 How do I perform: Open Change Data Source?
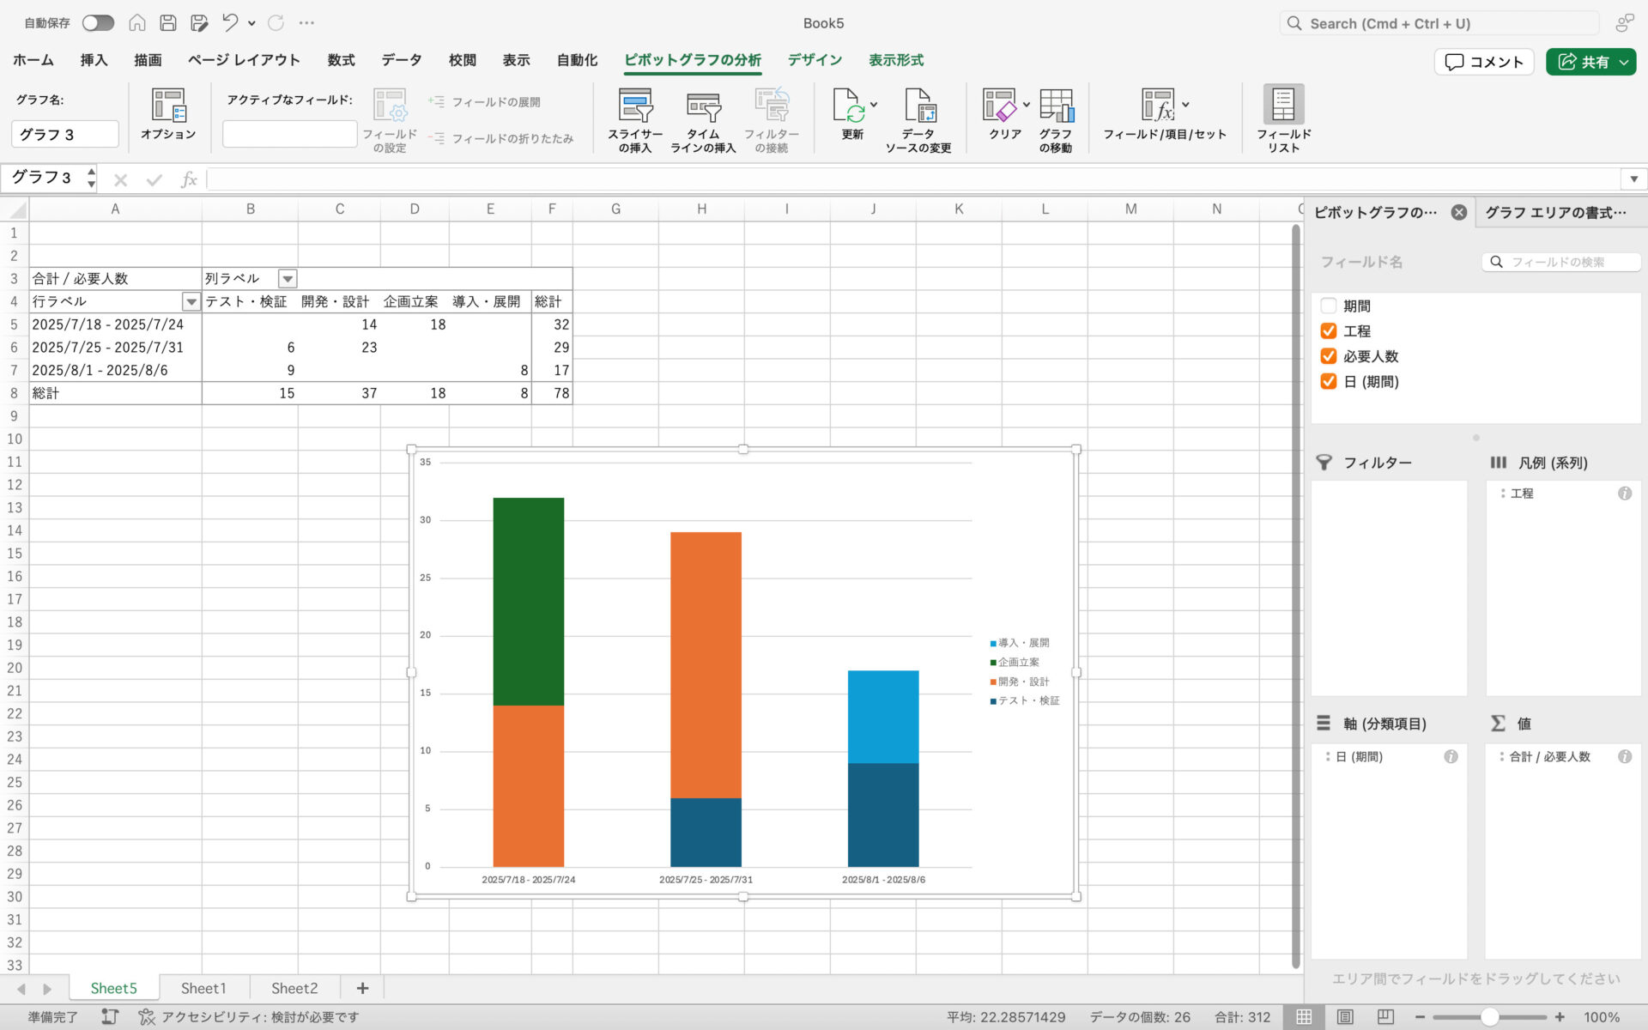point(918,106)
